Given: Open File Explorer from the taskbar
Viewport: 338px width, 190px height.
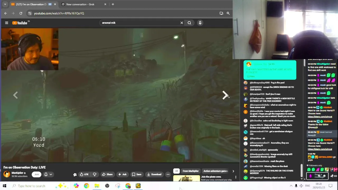Looking at the screenshot, I should click(97, 186).
